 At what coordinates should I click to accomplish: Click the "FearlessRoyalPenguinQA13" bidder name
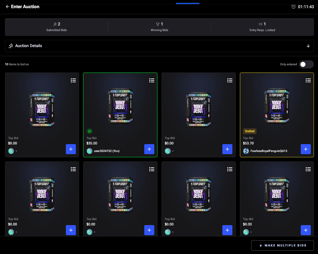tap(269, 151)
